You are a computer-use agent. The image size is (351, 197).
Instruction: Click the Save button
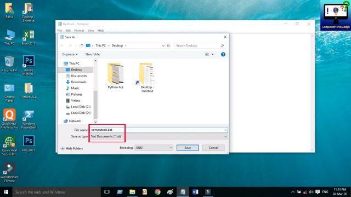tap(188, 148)
